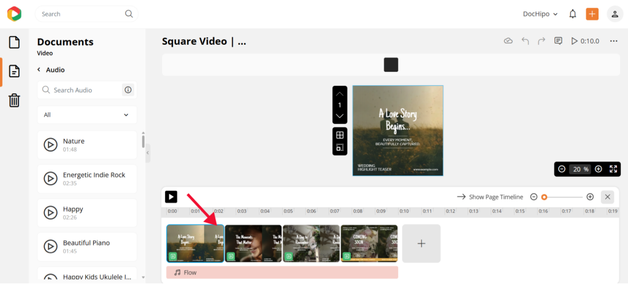Open the user profile avatar menu
Viewport: 628px width, 284px height.
[615, 14]
